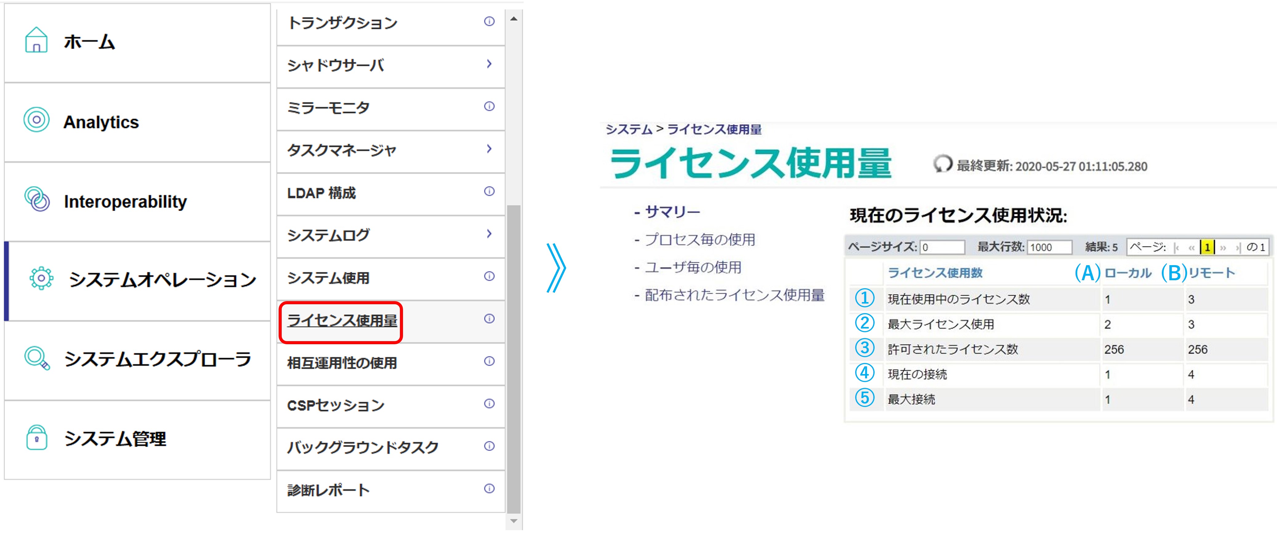Viewport: 1277px width, 538px height.
Task: Open the ライセンス使用量 menu item
Action: tap(341, 321)
